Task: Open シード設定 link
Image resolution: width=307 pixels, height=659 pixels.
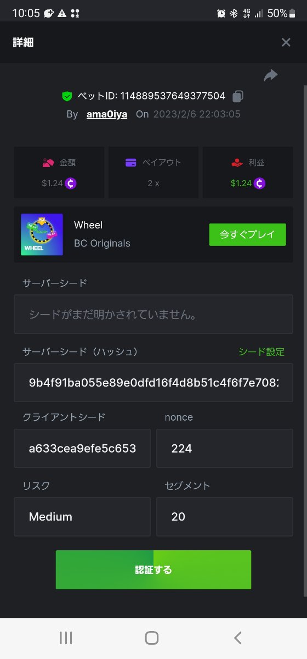Action: tap(261, 352)
